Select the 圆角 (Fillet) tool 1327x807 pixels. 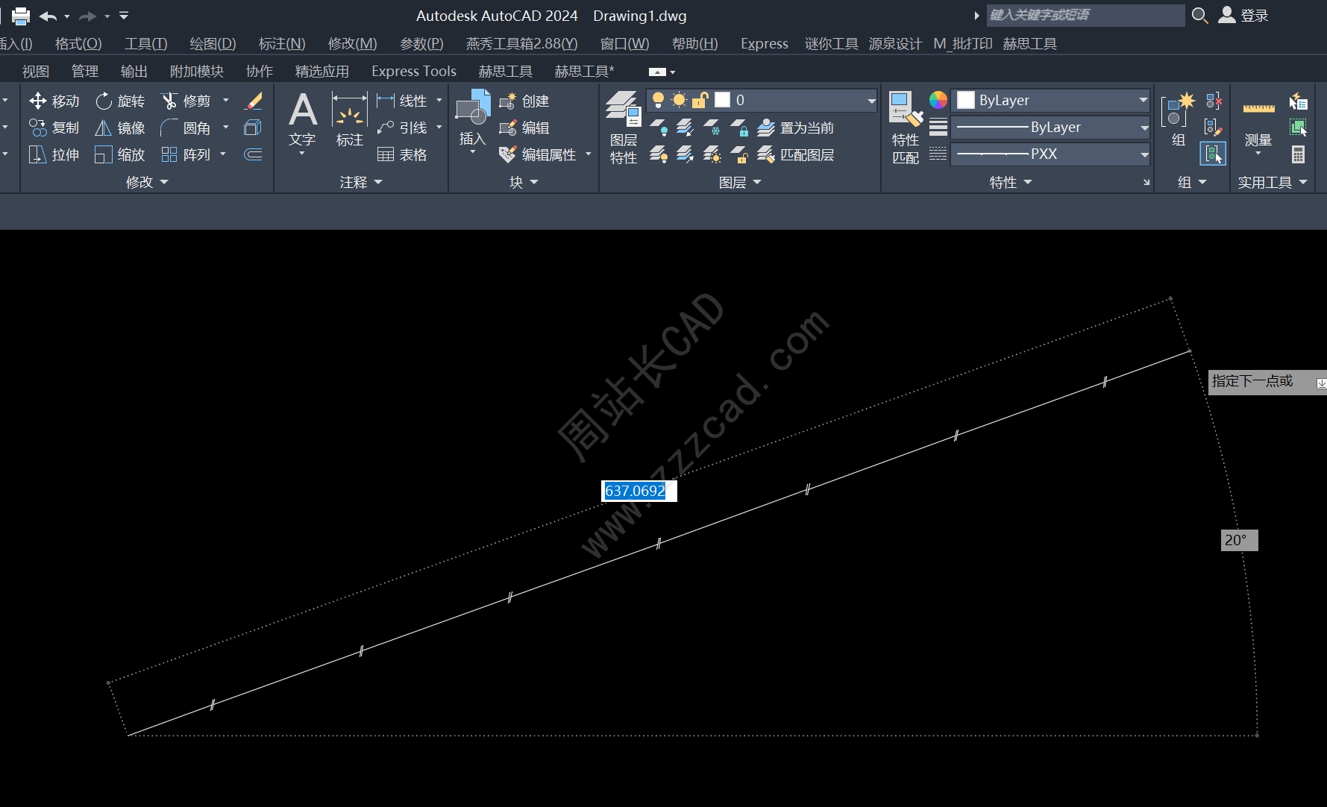(x=186, y=128)
